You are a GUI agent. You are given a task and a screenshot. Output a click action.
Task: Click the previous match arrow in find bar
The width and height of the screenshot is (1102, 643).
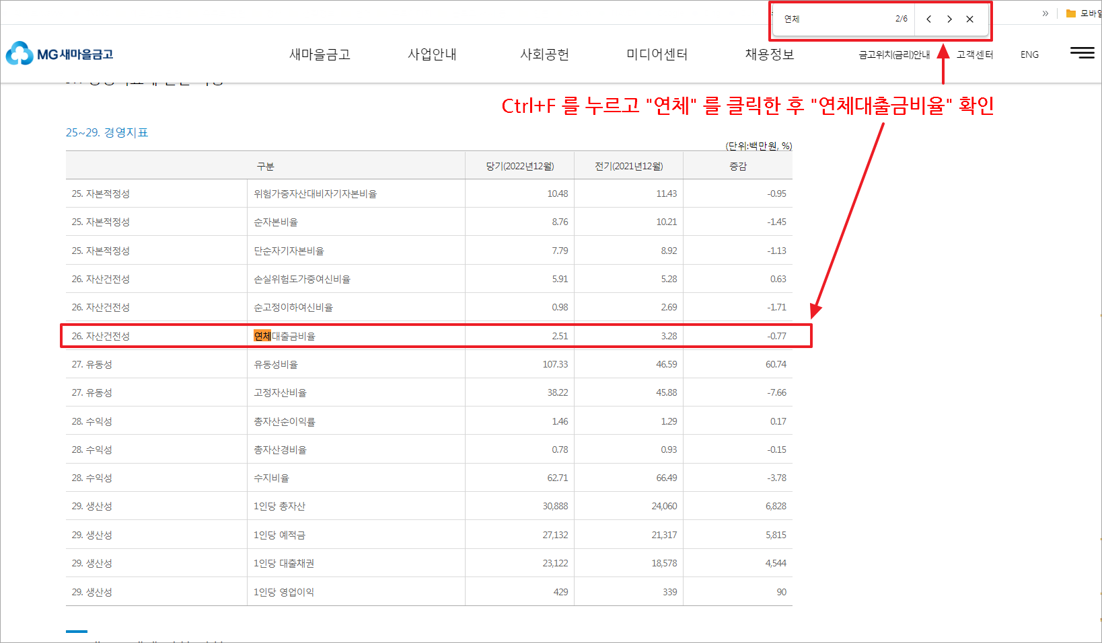coord(928,19)
